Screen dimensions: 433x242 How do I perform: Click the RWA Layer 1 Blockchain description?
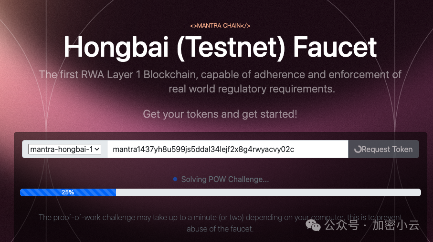coord(220,81)
